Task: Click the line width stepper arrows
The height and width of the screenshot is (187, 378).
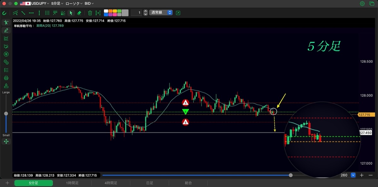Action: click(146, 13)
